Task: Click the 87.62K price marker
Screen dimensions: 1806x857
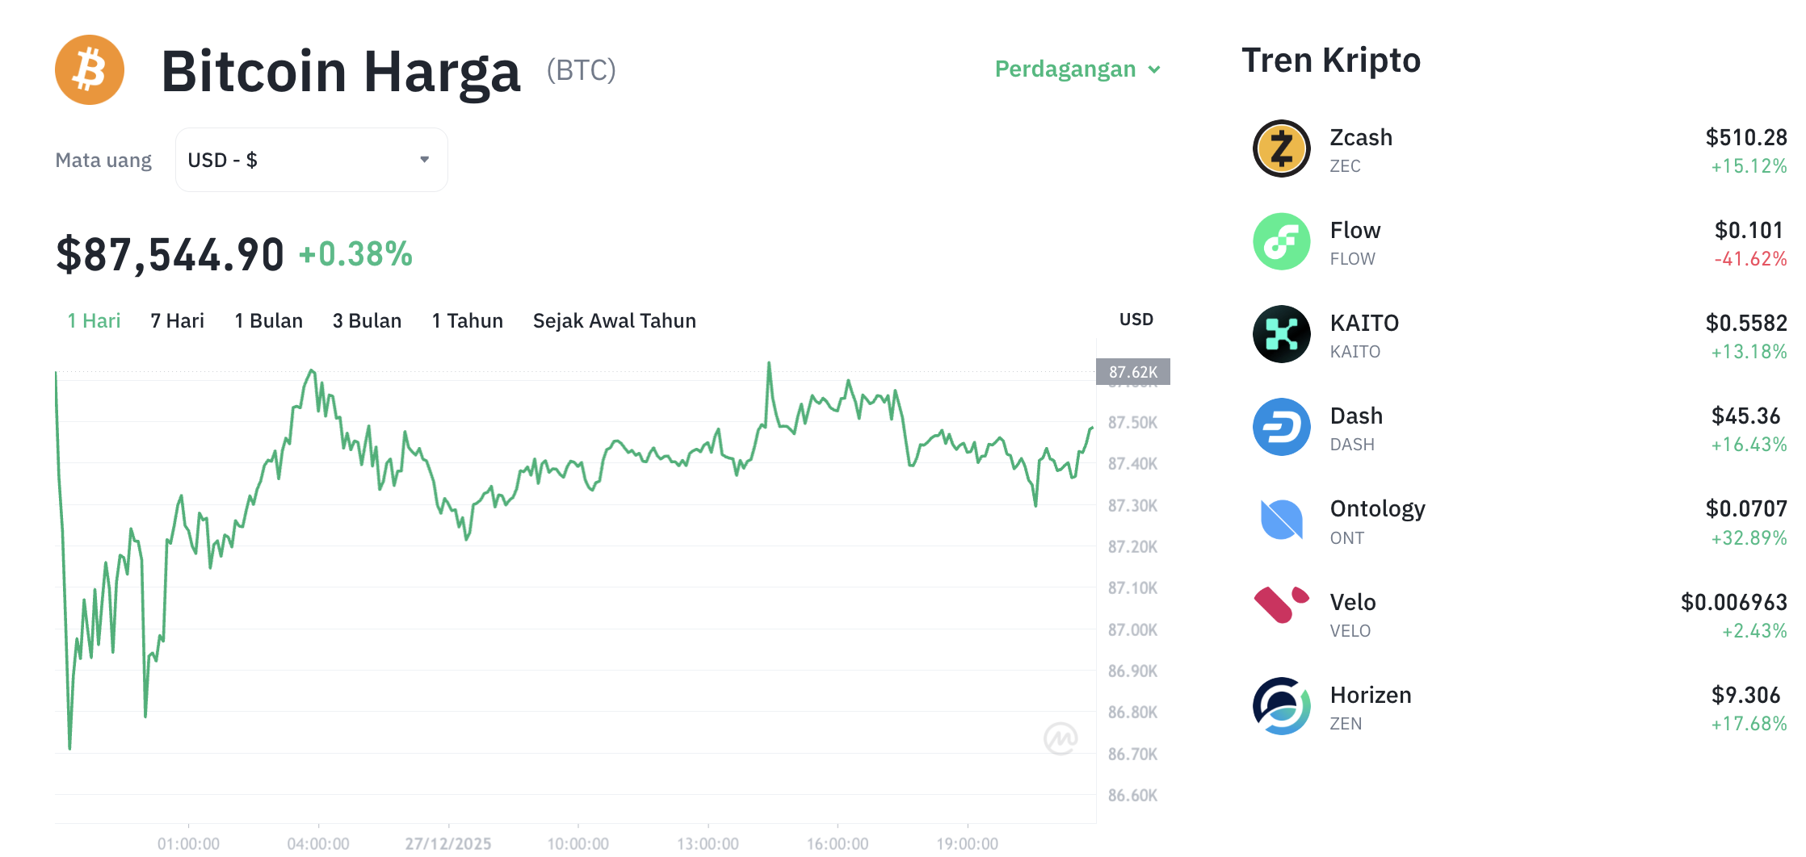Action: pyautogui.click(x=1134, y=371)
